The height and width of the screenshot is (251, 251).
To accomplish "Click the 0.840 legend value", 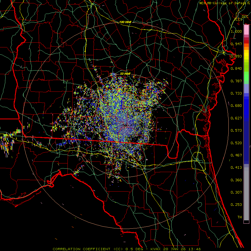I will tap(236, 68).
